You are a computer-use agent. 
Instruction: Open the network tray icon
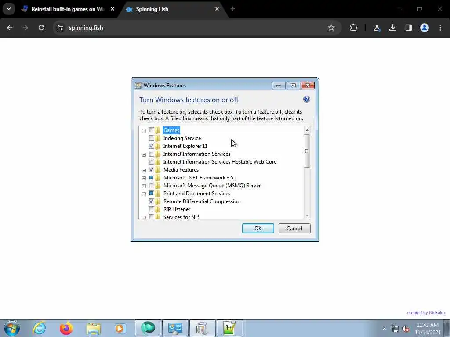coord(395,329)
